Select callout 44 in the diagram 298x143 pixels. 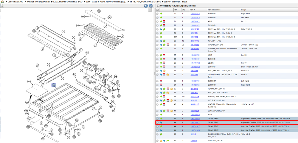pyautogui.click(x=54, y=85)
